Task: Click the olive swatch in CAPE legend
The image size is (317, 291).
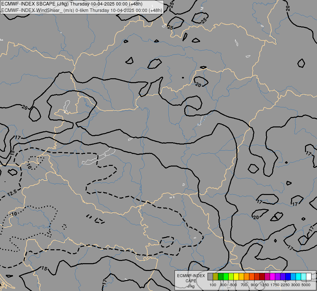Action: (216, 276)
